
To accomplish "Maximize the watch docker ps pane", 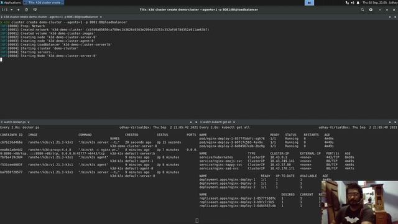I will click(191, 122).
